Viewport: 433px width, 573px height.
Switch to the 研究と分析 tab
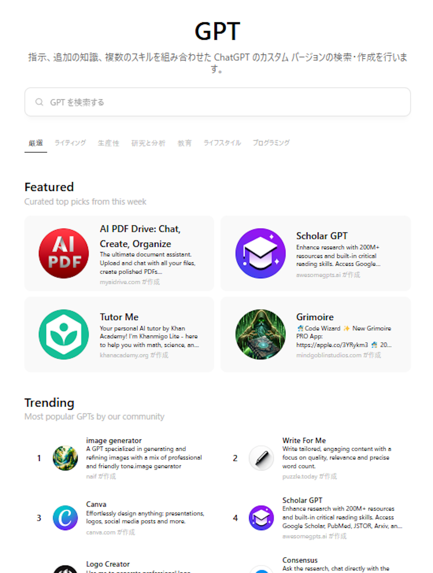point(148,143)
